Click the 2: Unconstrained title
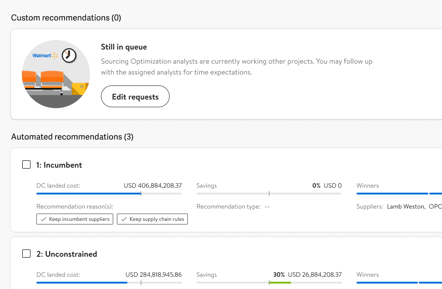The image size is (442, 289). coord(66,254)
